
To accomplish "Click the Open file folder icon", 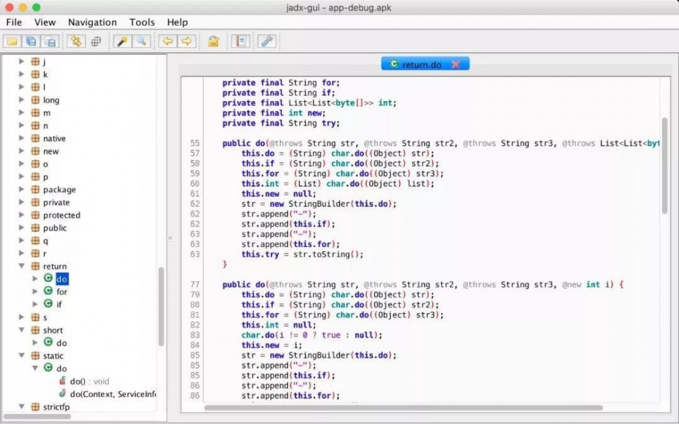I will 12,41.
